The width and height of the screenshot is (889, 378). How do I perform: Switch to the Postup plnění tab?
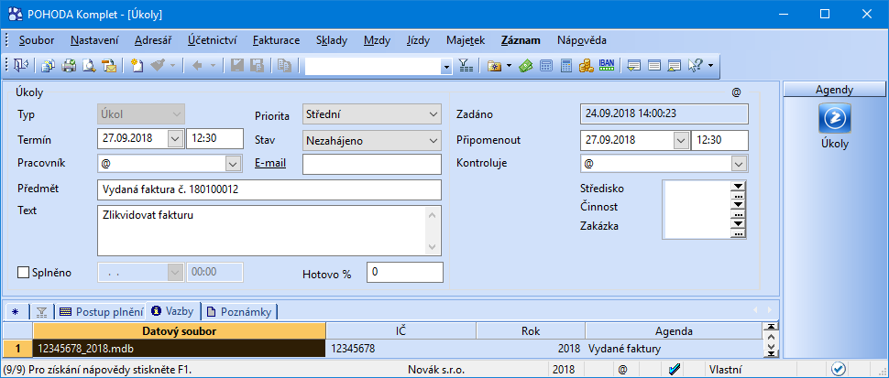coord(101,311)
